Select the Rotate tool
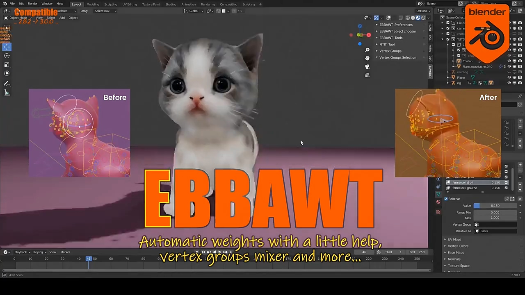 coord(7,56)
